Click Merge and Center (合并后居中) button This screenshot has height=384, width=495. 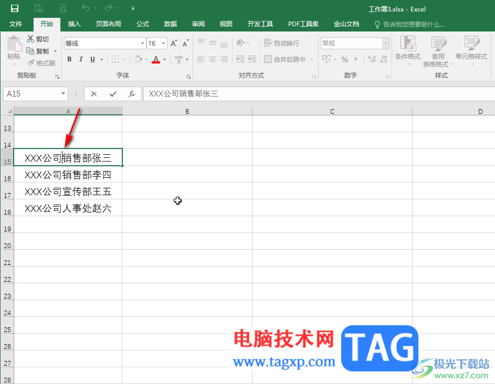pyautogui.click(x=285, y=59)
